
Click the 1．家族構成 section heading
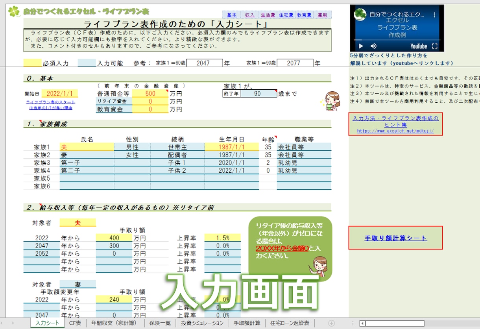click(47, 124)
